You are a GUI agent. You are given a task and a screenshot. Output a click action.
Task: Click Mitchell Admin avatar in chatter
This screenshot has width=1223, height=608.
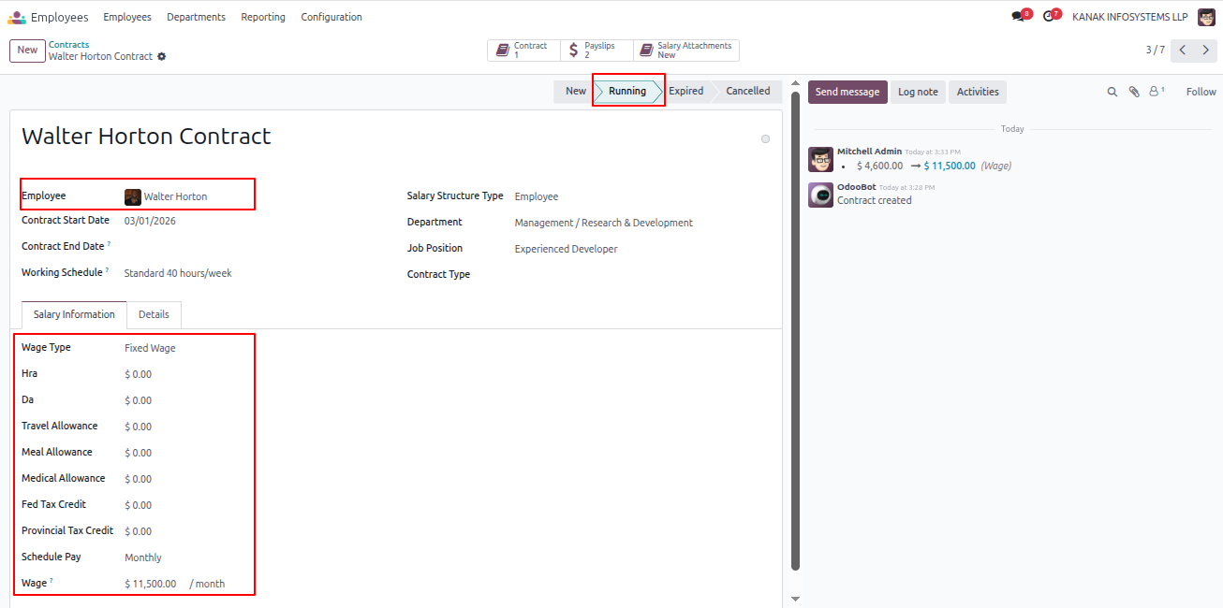point(820,159)
